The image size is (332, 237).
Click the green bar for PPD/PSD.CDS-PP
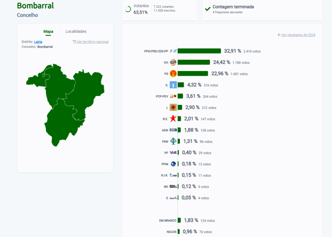pos(199,51)
